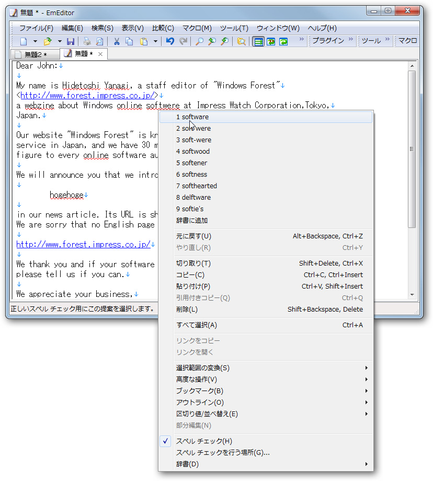This screenshot has height=481, width=433.
Task: Undo the last action with the blue arrow
Action: pyautogui.click(x=170, y=41)
